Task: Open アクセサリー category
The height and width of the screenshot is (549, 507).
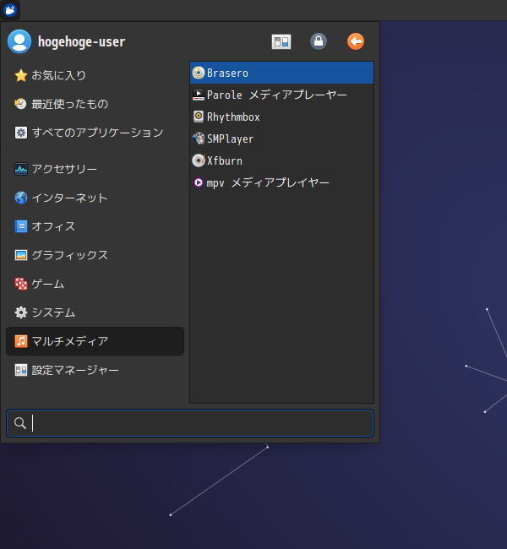Action: 95,169
